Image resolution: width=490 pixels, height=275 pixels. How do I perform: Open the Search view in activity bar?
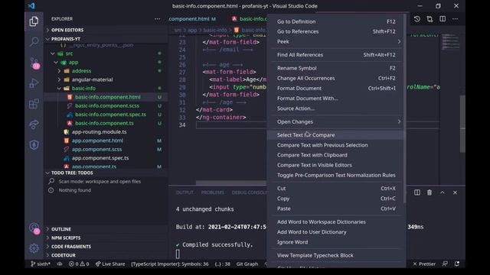coord(34,41)
